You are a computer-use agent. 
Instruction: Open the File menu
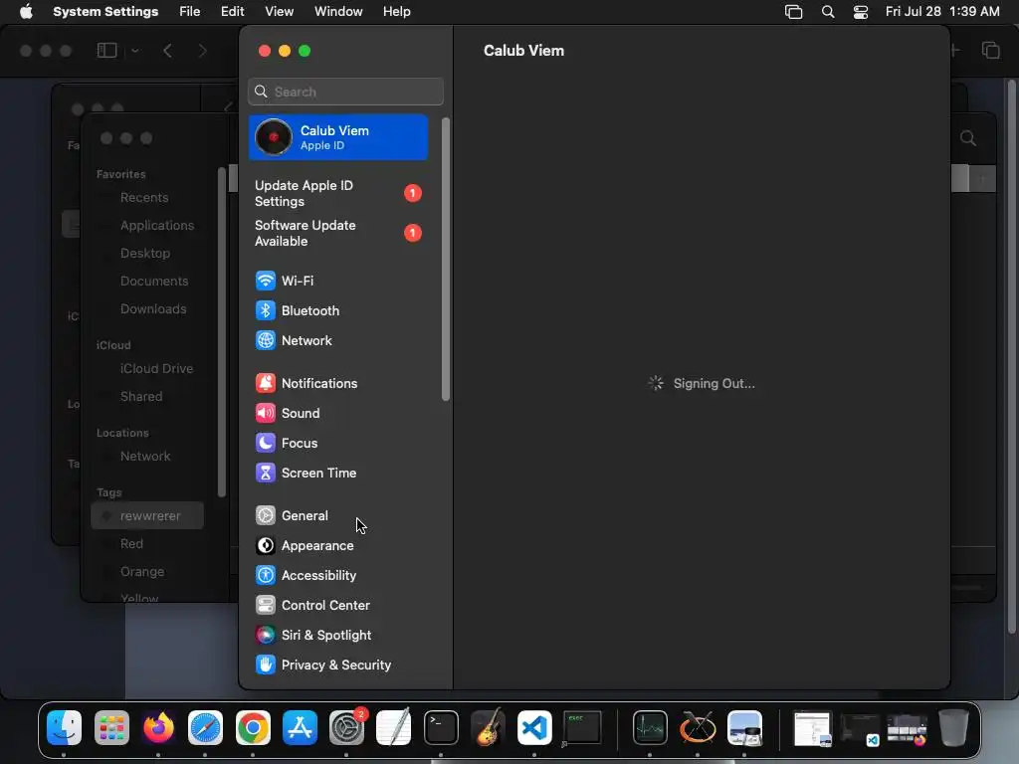pyautogui.click(x=190, y=12)
